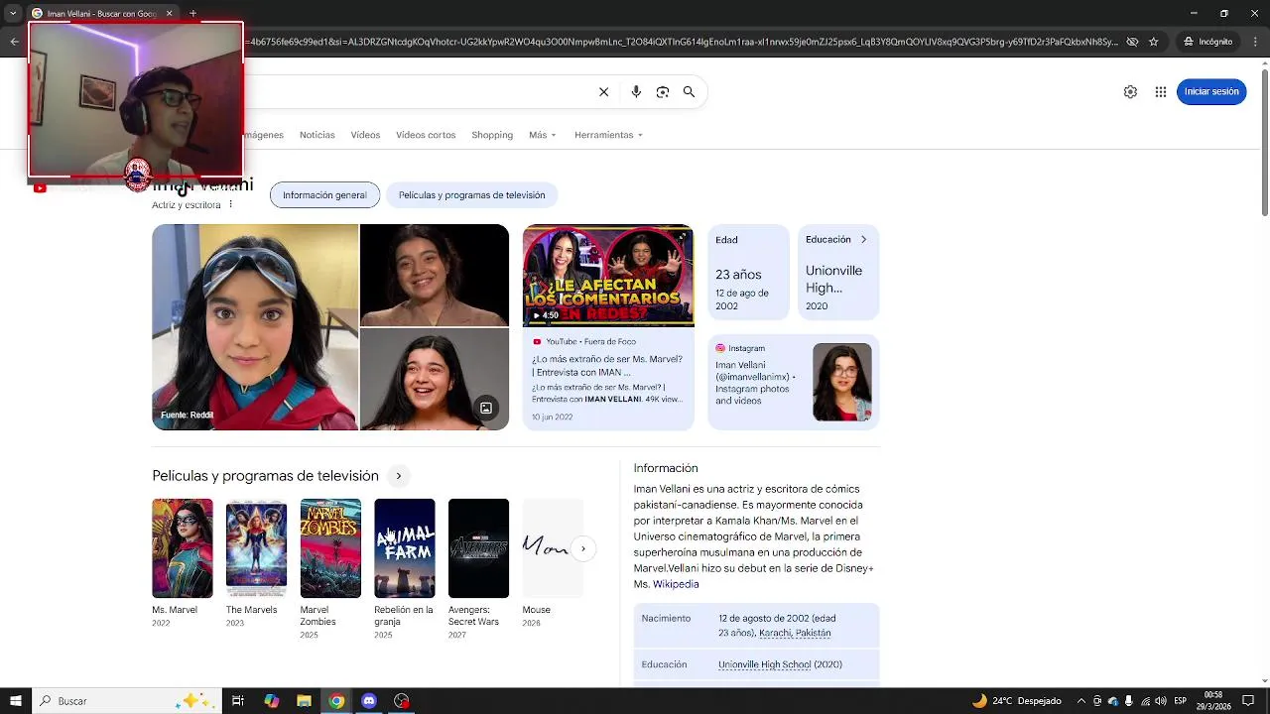
Task: Expand the Más dropdown menu
Action: coord(543,135)
